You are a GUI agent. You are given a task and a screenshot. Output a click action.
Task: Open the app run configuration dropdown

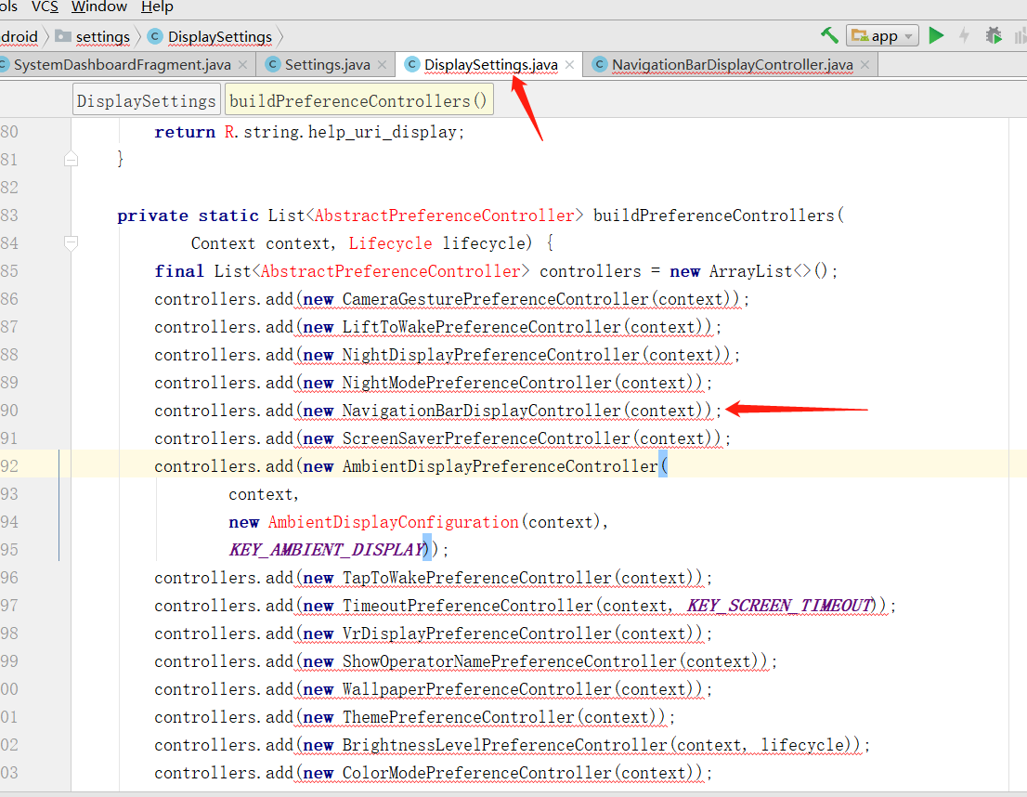pos(907,35)
